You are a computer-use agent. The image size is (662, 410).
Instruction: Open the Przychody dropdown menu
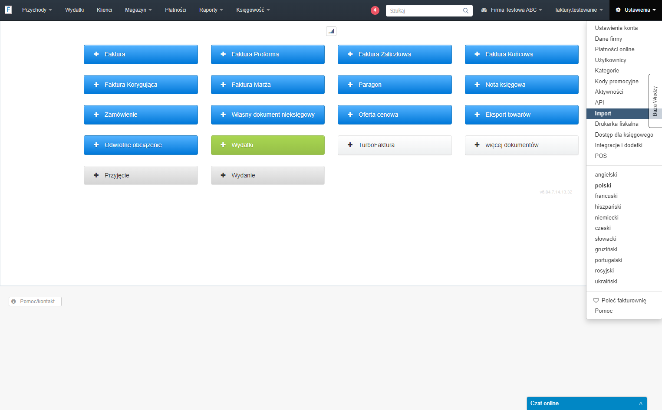37,10
